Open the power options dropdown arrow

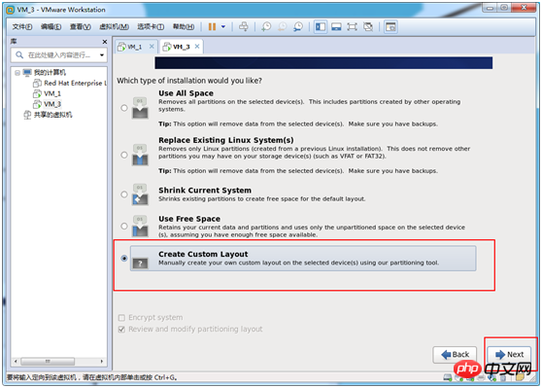(x=223, y=26)
